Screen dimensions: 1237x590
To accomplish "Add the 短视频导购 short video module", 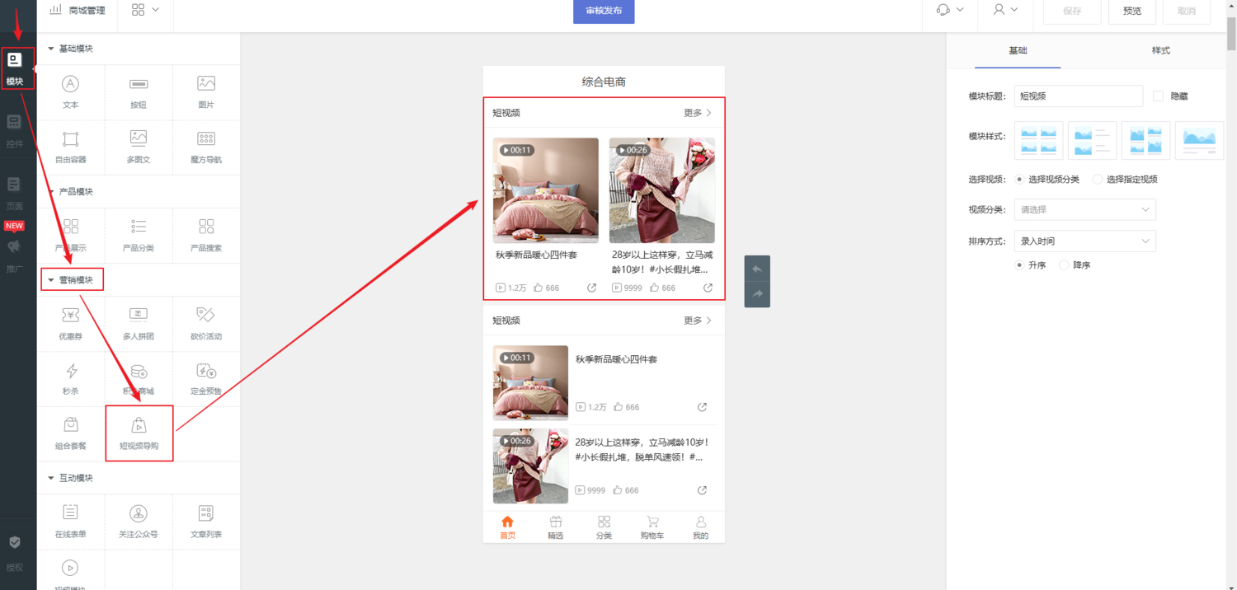I will 139,434.
